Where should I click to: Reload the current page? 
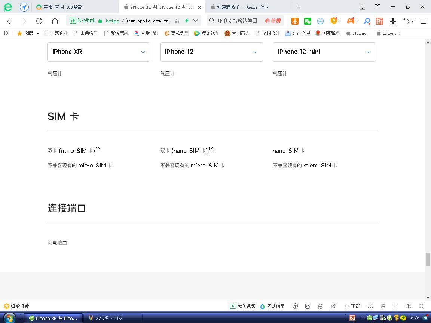coord(39,21)
